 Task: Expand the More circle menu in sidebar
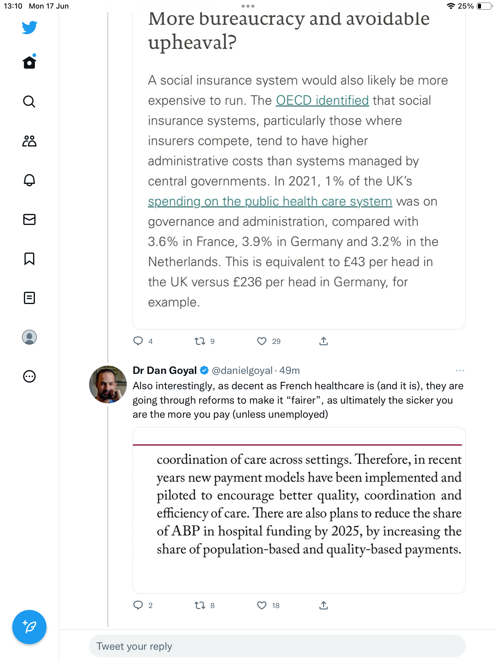point(29,376)
